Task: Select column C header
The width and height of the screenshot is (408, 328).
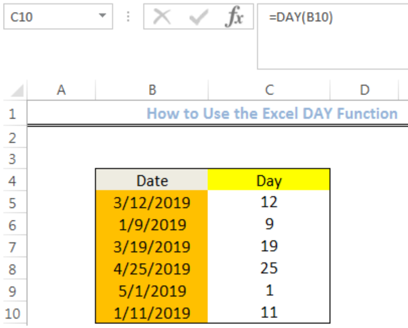Action: [x=269, y=90]
